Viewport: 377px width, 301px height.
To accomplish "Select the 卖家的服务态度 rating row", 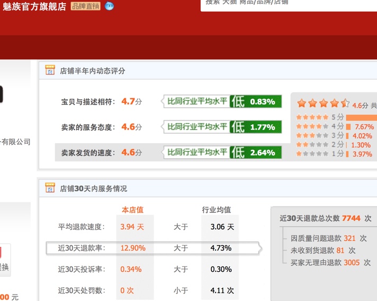I will pyautogui.click(x=172, y=127).
